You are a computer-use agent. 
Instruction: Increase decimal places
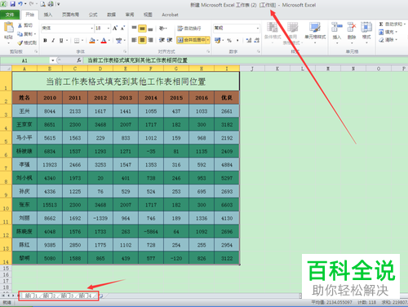point(249,41)
